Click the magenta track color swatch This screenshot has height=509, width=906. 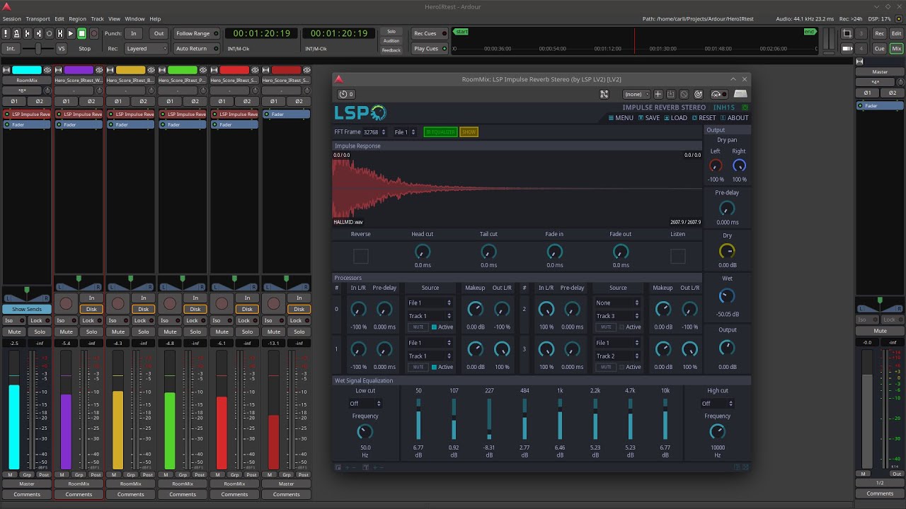tap(79, 70)
